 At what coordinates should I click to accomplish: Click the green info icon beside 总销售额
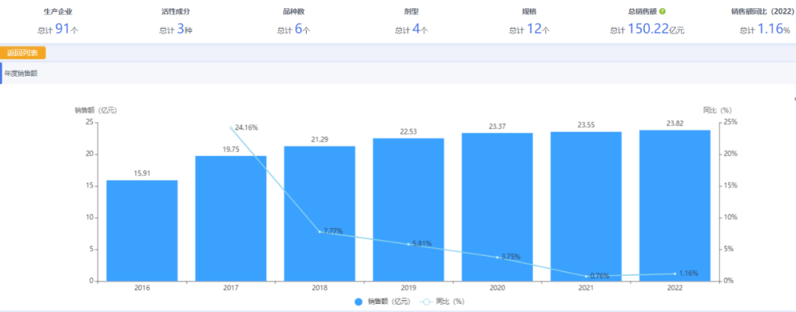click(x=662, y=12)
